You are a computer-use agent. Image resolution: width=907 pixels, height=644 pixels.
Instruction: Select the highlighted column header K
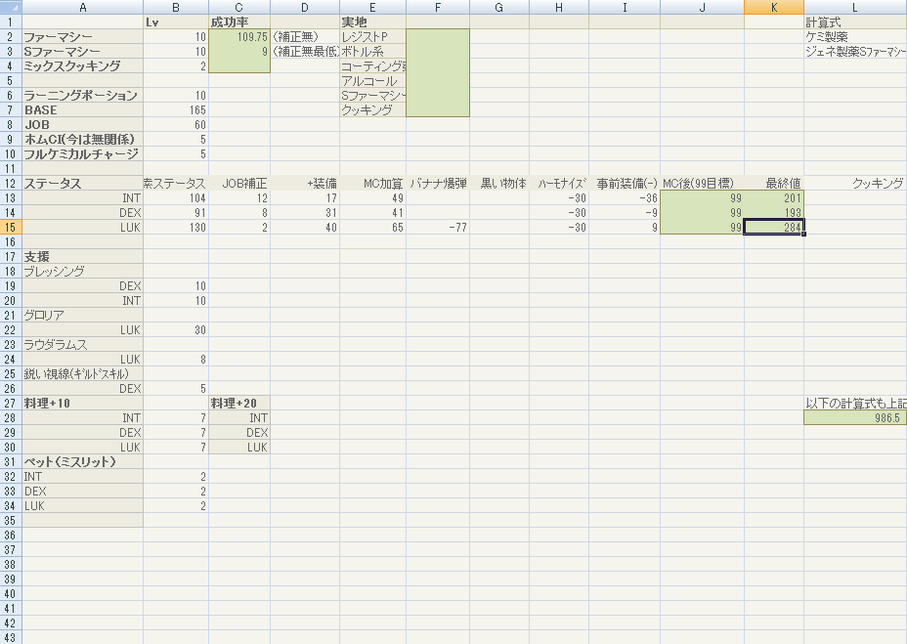774,7
